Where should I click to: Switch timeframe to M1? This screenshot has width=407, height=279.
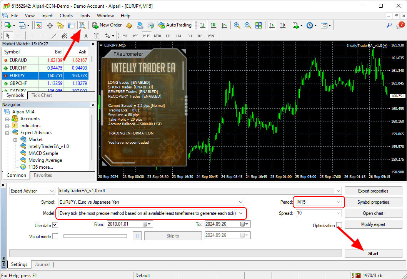125,36
